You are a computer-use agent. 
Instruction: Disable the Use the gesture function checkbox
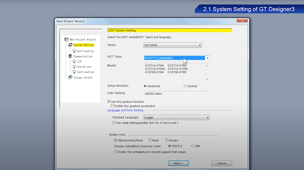[109, 102]
